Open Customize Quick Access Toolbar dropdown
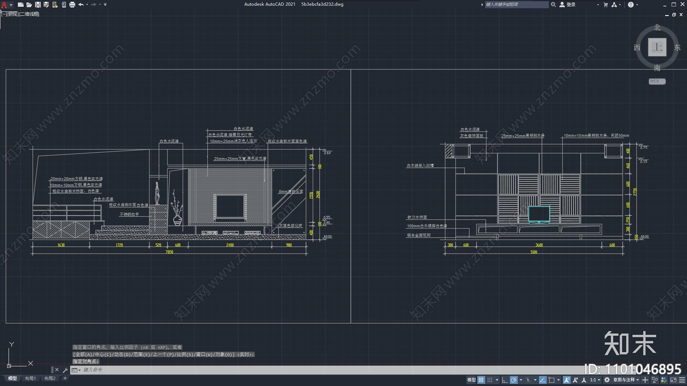687x386 pixels. point(105,5)
